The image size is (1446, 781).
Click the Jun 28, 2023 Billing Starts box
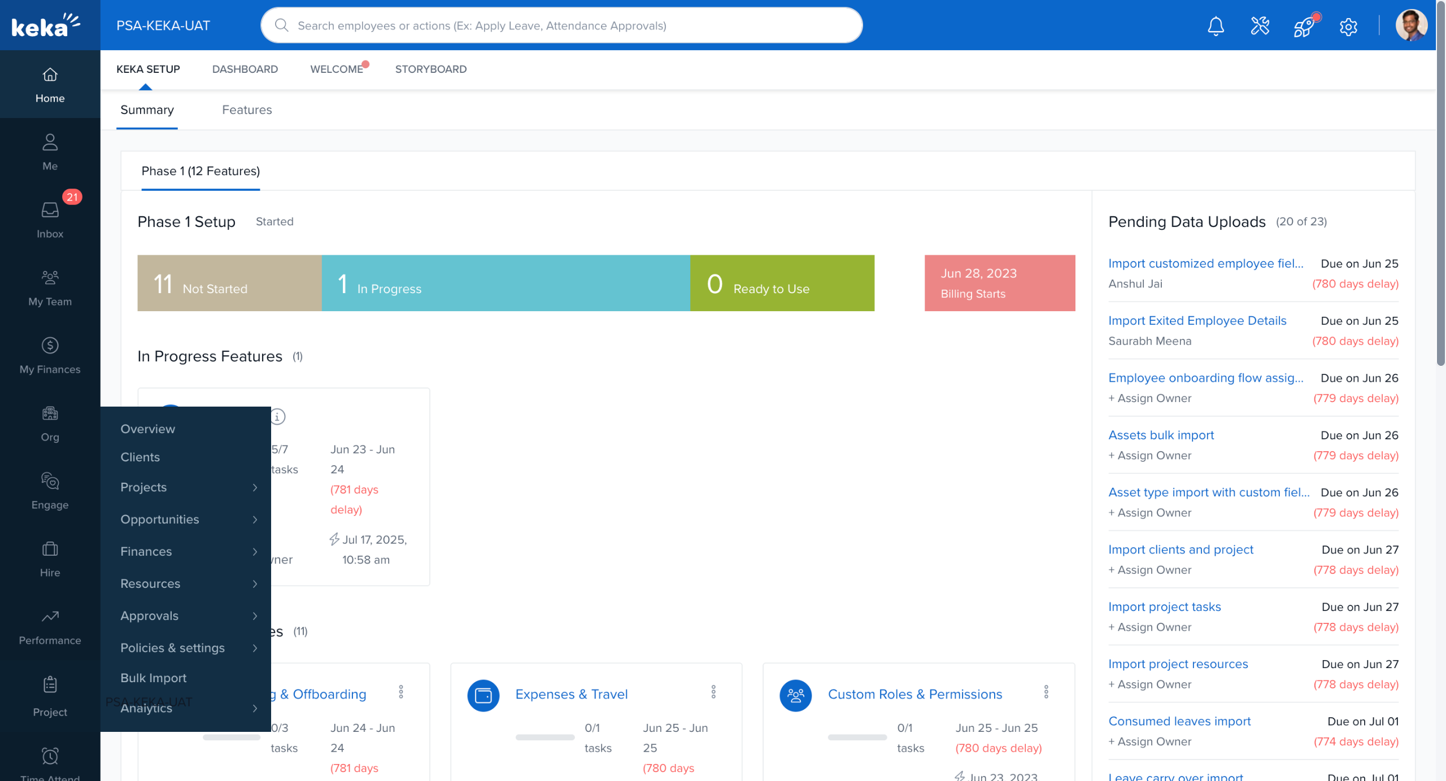click(x=1000, y=283)
